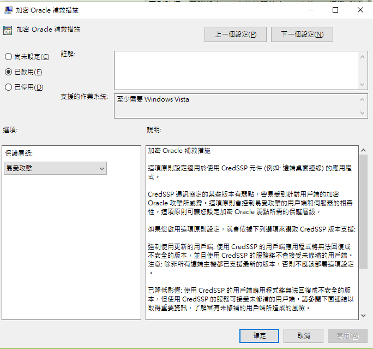Click the supported OS box scroll-up arrow

click(362, 99)
